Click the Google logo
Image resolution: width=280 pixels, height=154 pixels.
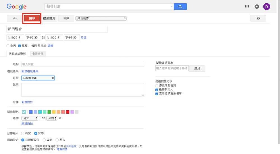17,7
